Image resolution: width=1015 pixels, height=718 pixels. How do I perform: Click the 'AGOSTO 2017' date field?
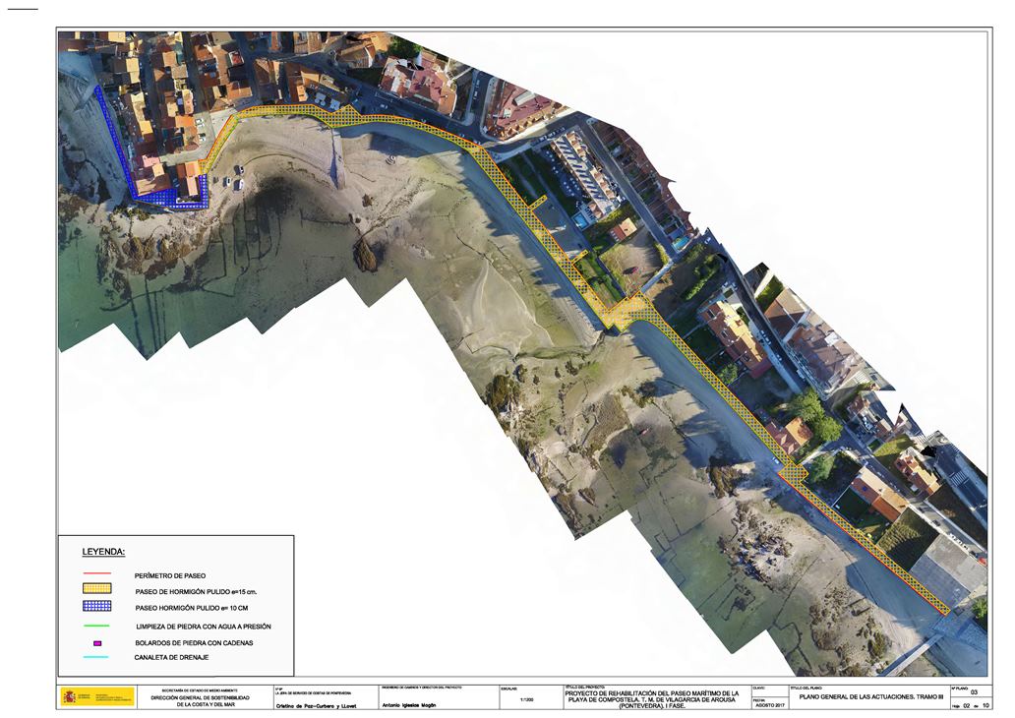pos(768,705)
